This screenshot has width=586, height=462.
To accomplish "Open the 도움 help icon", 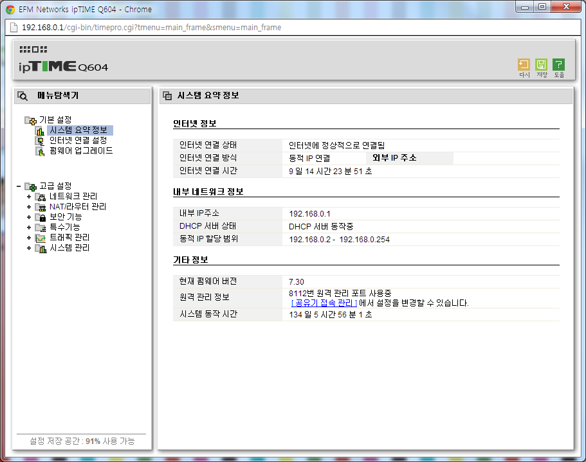I will click(x=559, y=64).
